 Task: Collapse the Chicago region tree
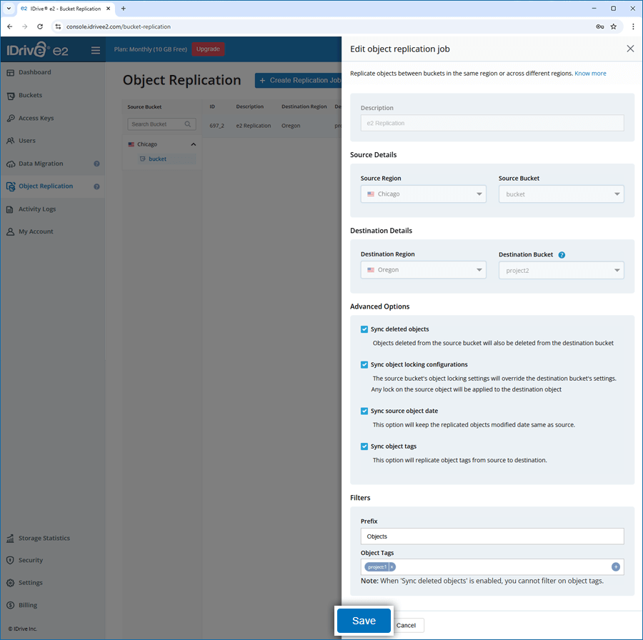(x=194, y=144)
